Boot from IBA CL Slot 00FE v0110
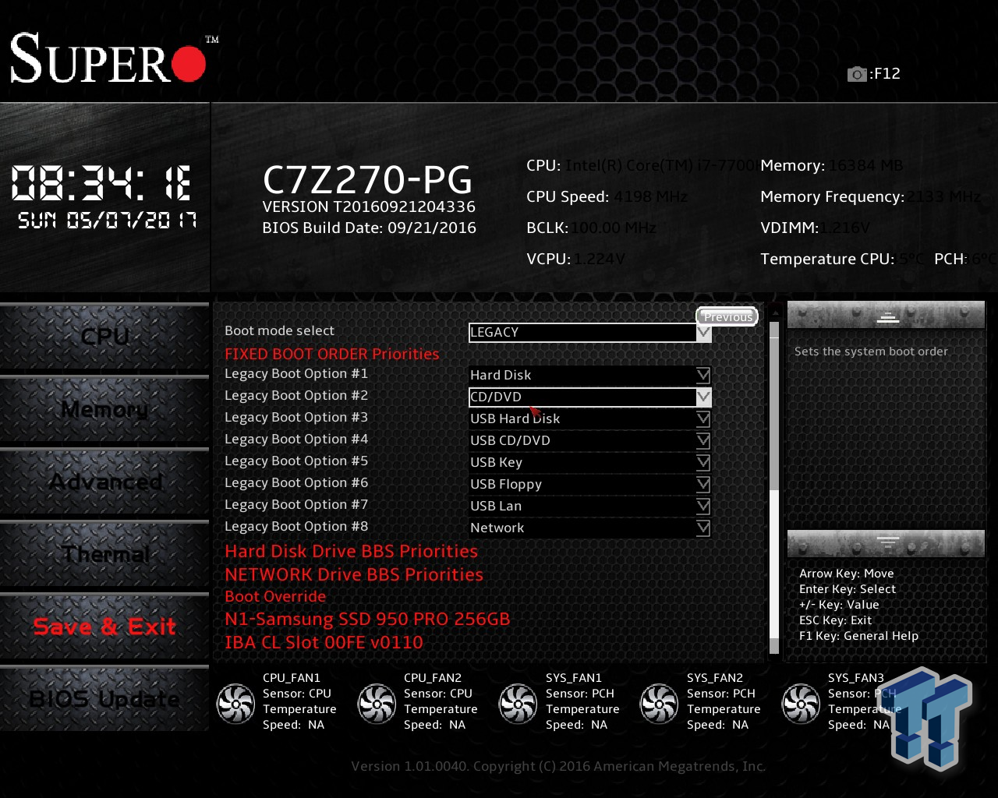This screenshot has width=998, height=798. pos(324,642)
